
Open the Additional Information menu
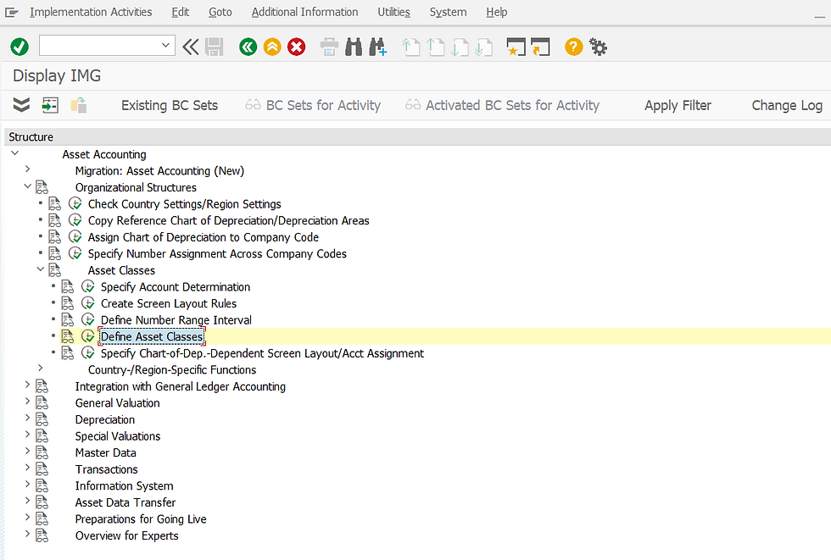pyautogui.click(x=304, y=12)
